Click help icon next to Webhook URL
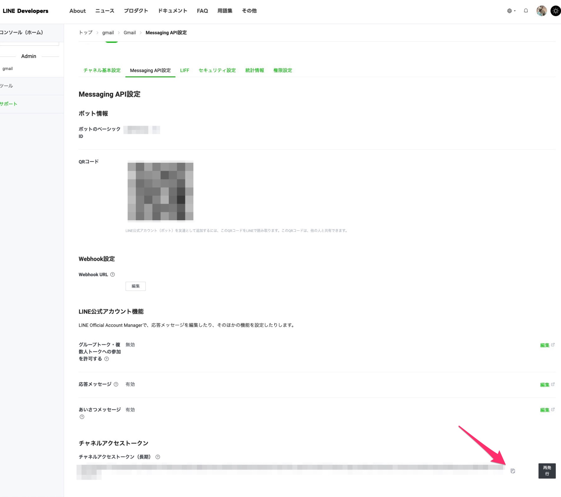The image size is (561, 497). point(112,274)
